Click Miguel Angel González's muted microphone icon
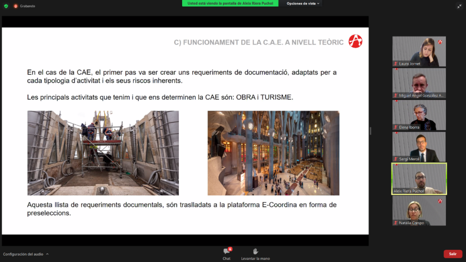This screenshot has height=262, width=466. tap(395, 96)
